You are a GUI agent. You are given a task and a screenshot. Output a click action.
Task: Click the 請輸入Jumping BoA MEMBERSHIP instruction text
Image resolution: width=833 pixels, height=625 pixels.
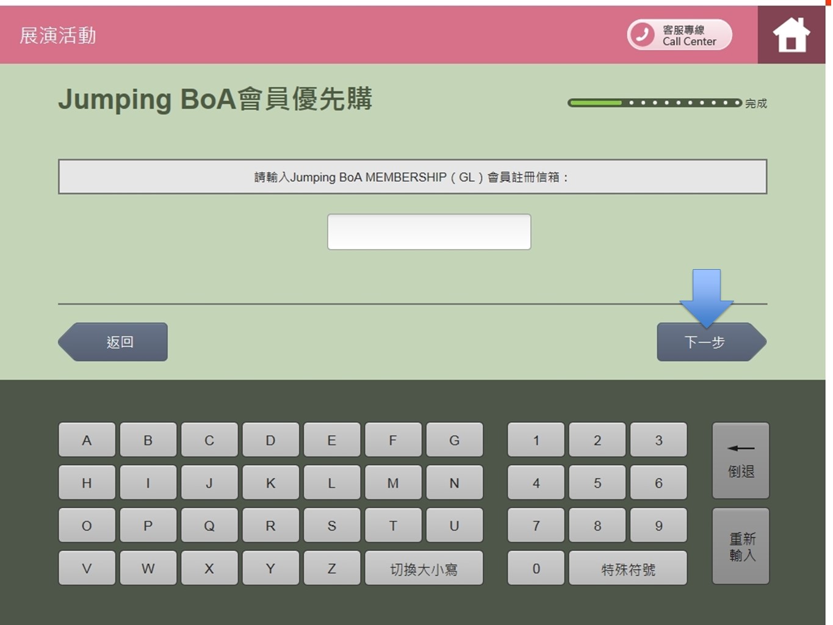413,177
